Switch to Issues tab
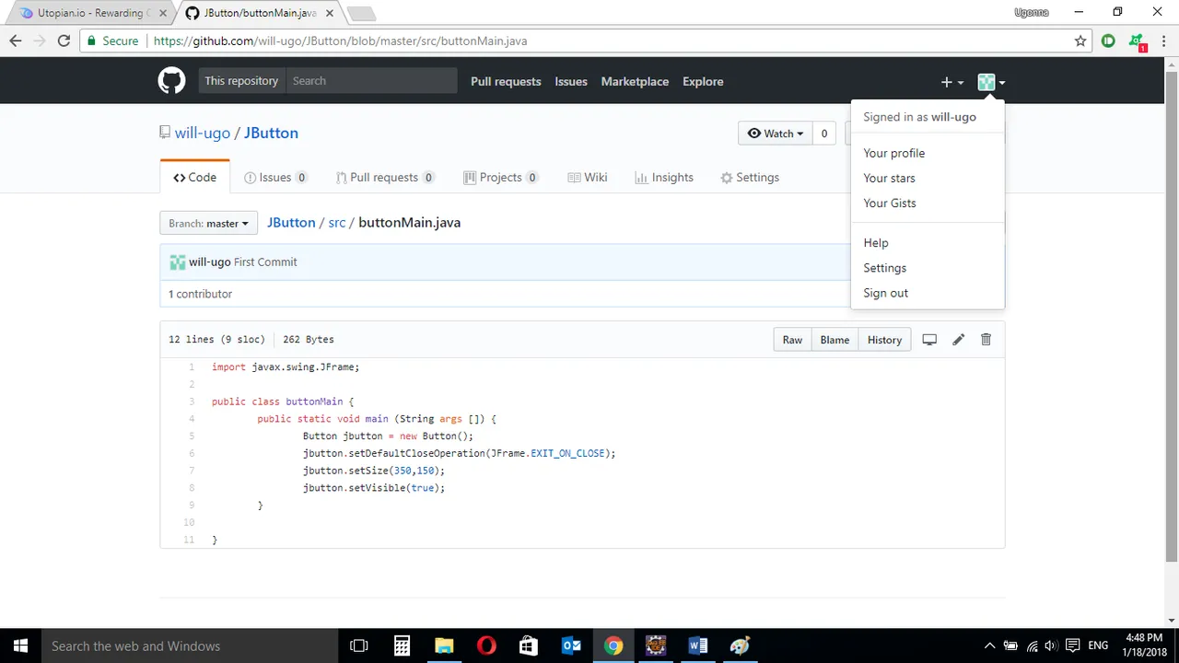Screen dimensions: 1179x663 click(x=275, y=178)
